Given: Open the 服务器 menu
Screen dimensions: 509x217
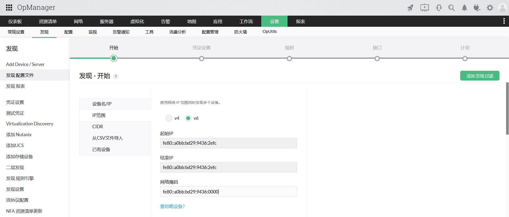Looking at the screenshot, I should (107, 21).
